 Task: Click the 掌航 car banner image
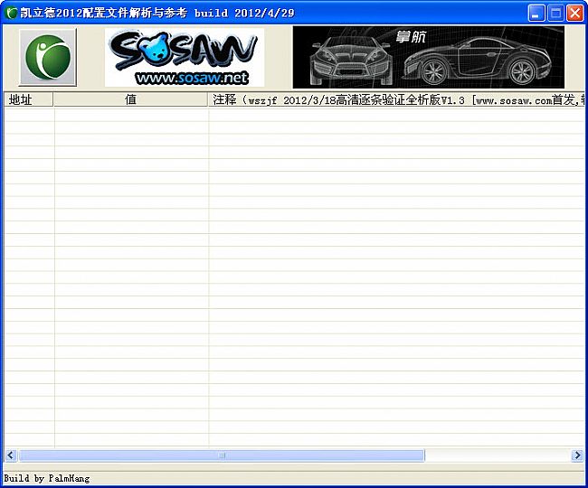tap(428, 57)
